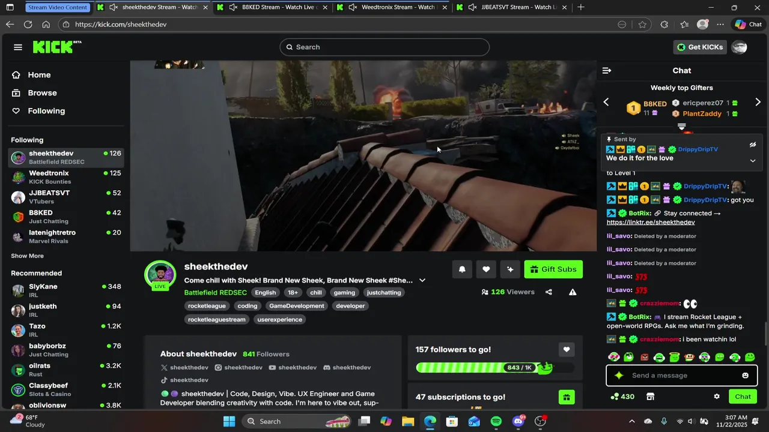Image resolution: width=769 pixels, height=432 pixels.
Task: Hide the pinned message
Action: (x=753, y=145)
